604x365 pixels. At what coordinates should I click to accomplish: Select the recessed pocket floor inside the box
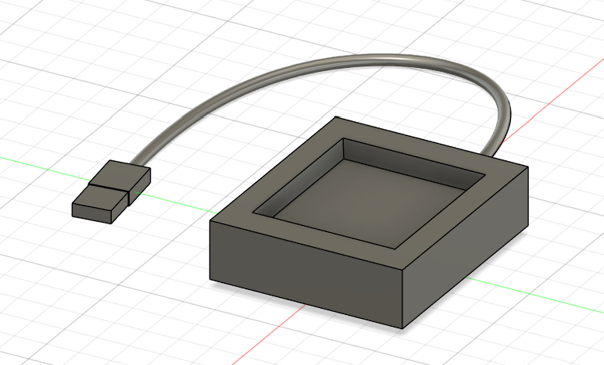pyautogui.click(x=368, y=203)
